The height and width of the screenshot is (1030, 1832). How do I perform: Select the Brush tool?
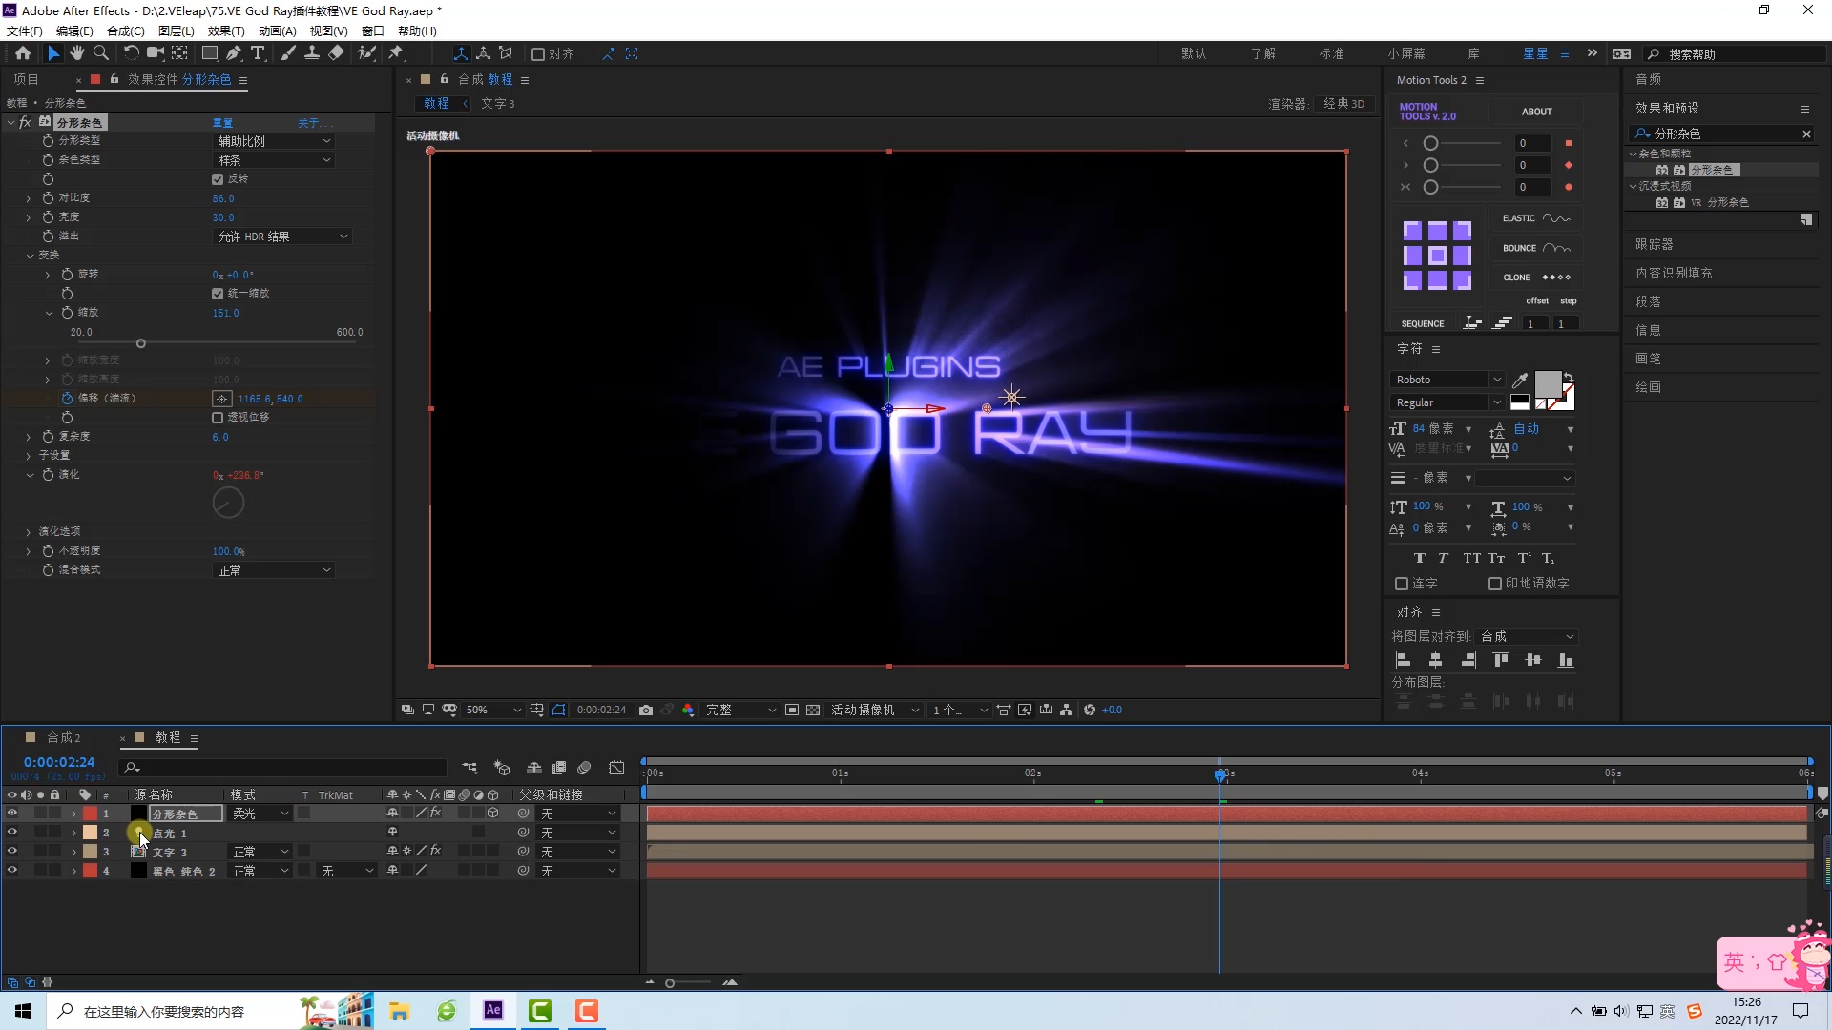[x=288, y=53]
